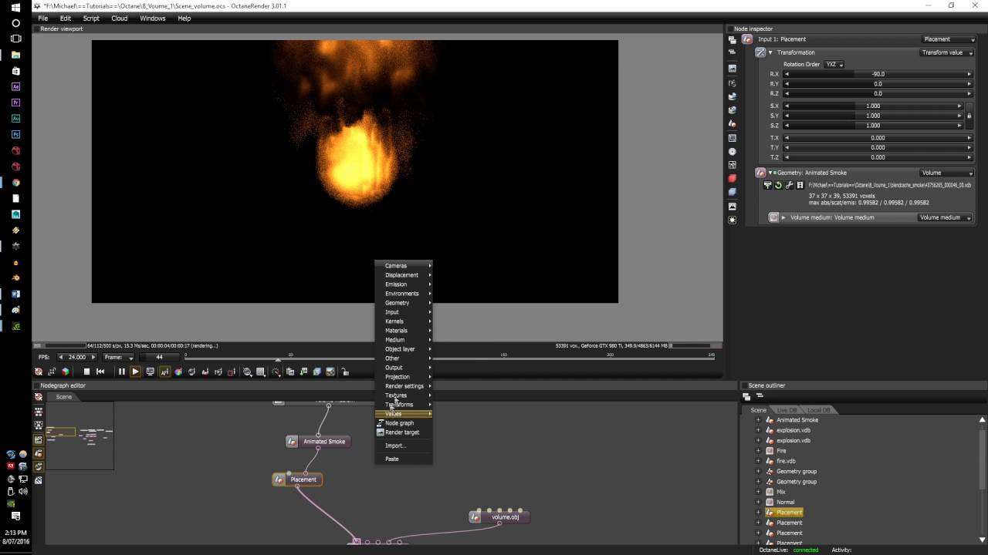Viewport: 988px width, 555px height.
Task: Click the film strip icon beside file path
Action: 800,185
